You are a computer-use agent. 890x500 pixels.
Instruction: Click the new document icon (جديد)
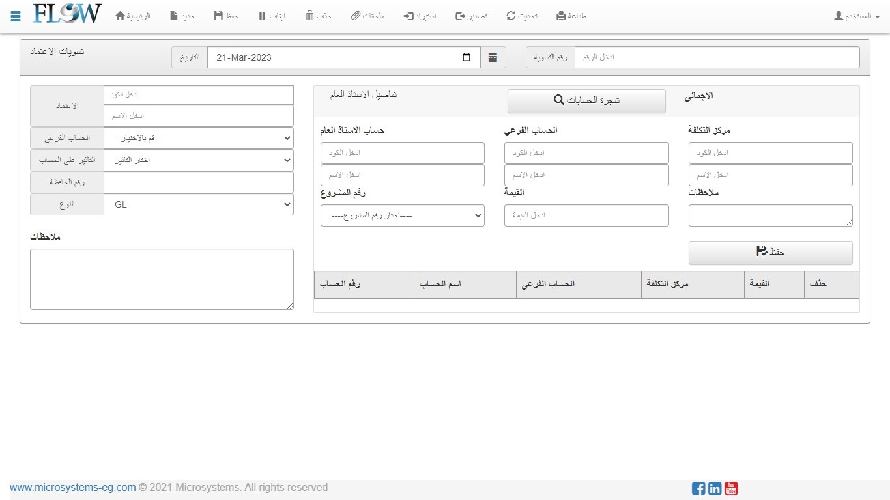point(174,16)
